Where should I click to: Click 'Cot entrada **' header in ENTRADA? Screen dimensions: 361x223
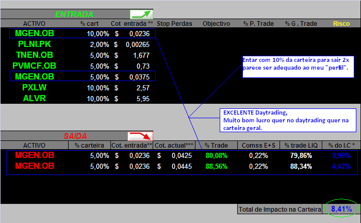(x=132, y=24)
